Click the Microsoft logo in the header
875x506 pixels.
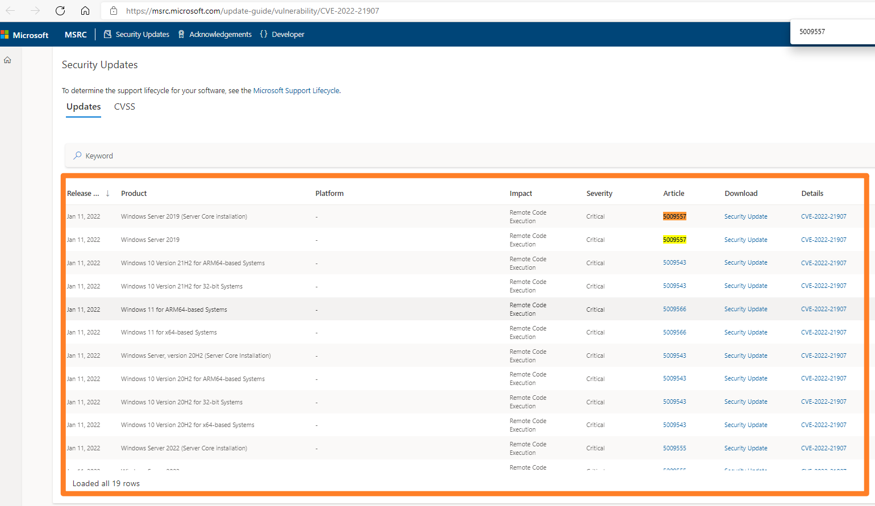[25, 35]
